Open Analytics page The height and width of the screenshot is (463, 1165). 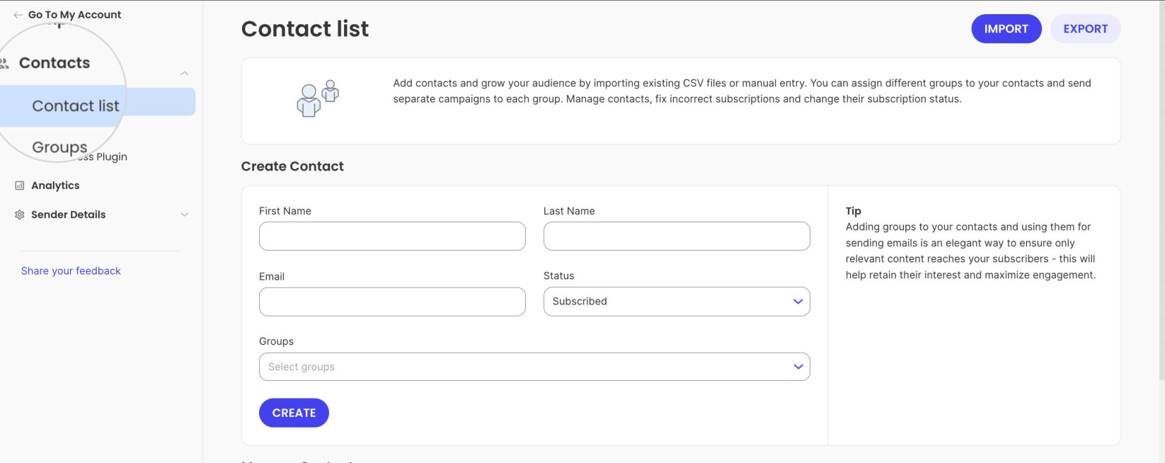coord(55,185)
